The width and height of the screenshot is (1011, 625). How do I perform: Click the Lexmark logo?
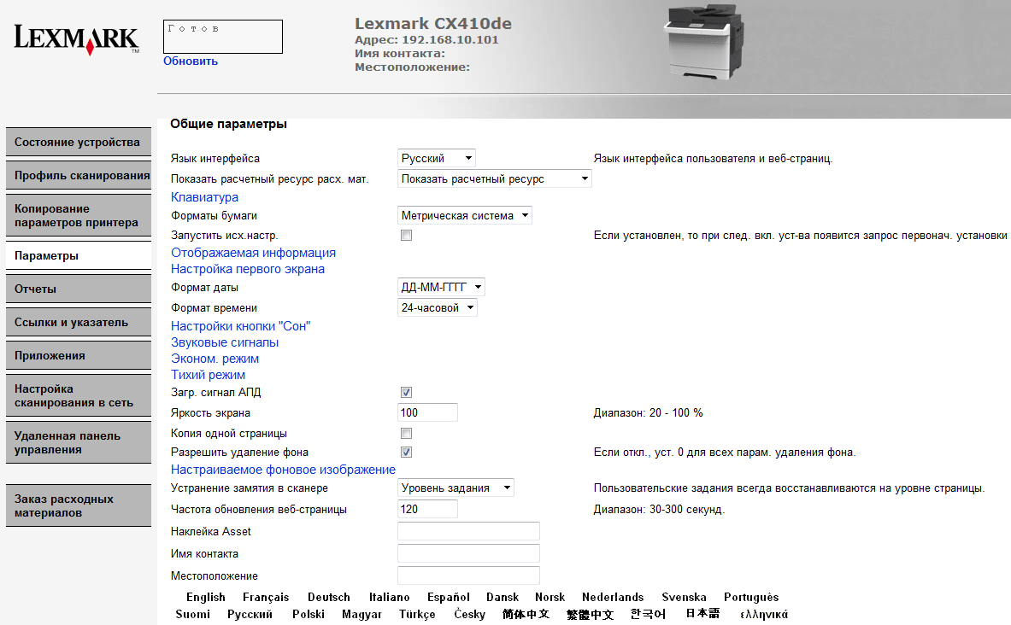(x=77, y=40)
